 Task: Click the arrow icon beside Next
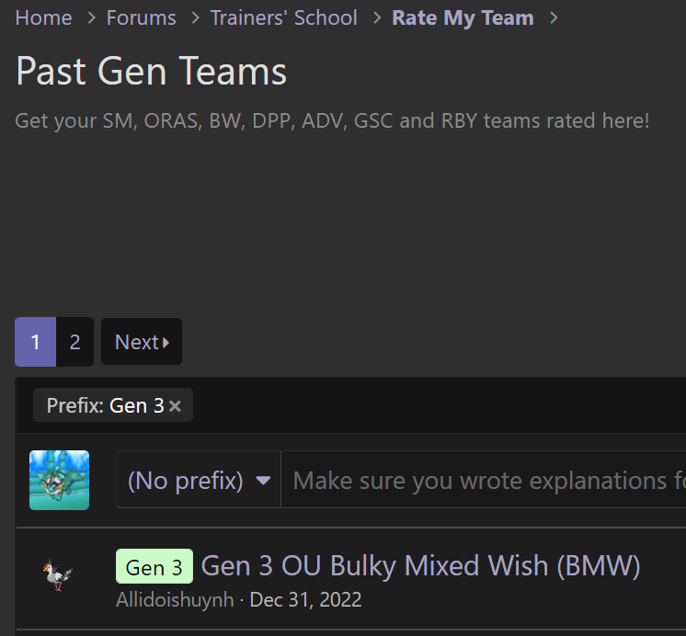click(x=166, y=343)
